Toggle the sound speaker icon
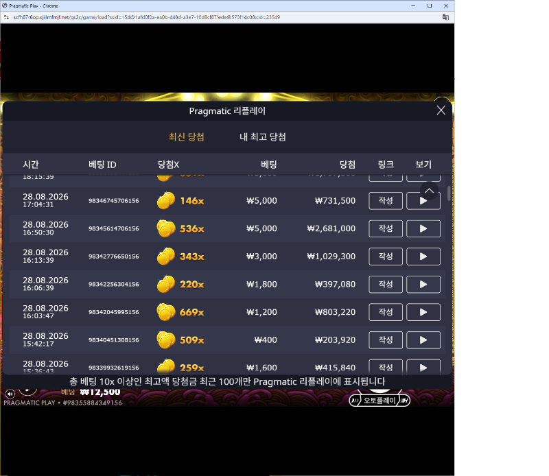 [x=10, y=394]
